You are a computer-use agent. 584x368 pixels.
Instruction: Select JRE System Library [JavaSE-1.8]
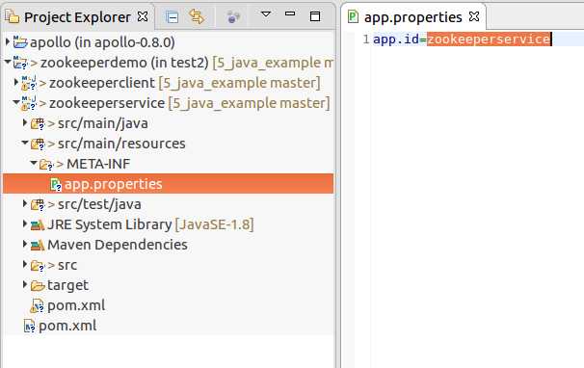coord(150,224)
